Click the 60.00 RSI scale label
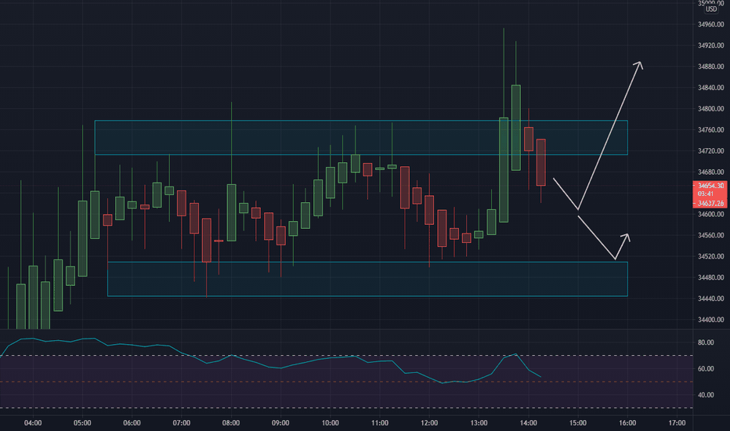Image resolution: width=730 pixels, height=431 pixels. pyautogui.click(x=706, y=368)
